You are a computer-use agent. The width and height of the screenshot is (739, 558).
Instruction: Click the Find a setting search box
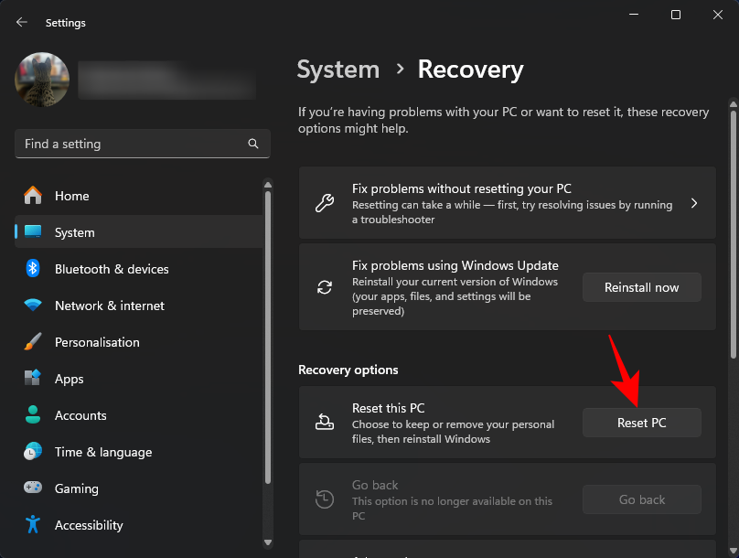[x=143, y=144]
